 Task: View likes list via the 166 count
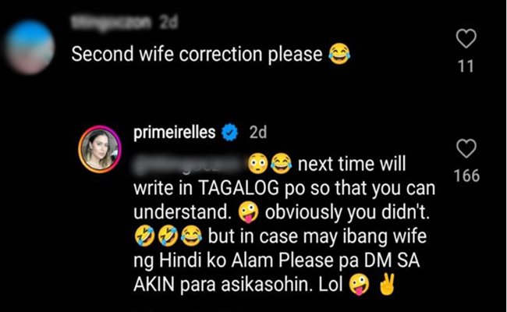pyautogui.click(x=466, y=175)
